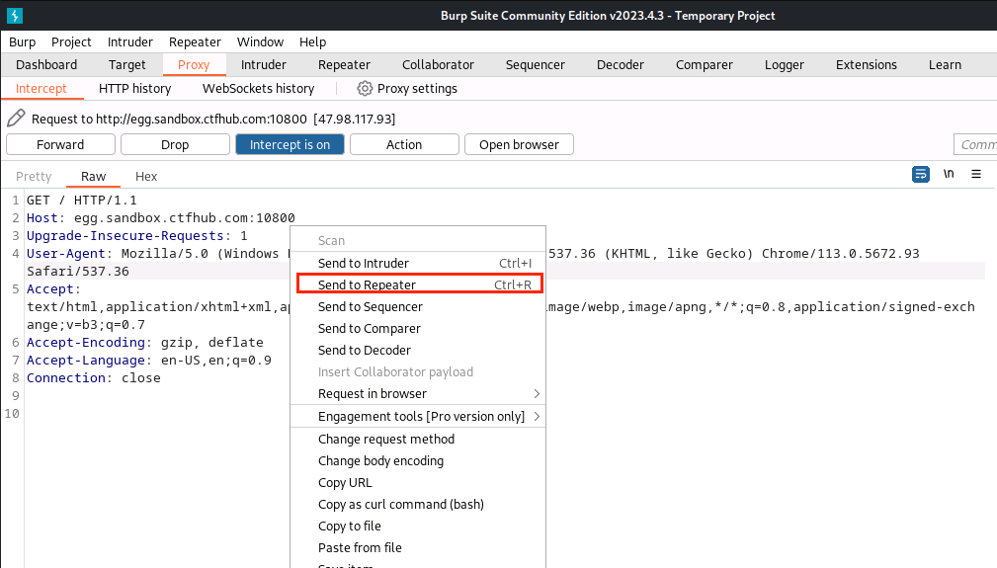Open the Help menu
This screenshot has width=997, height=568.
pos(313,41)
